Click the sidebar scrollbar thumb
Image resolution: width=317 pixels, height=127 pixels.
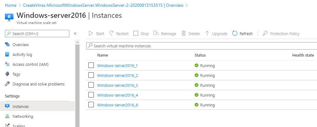78,85
